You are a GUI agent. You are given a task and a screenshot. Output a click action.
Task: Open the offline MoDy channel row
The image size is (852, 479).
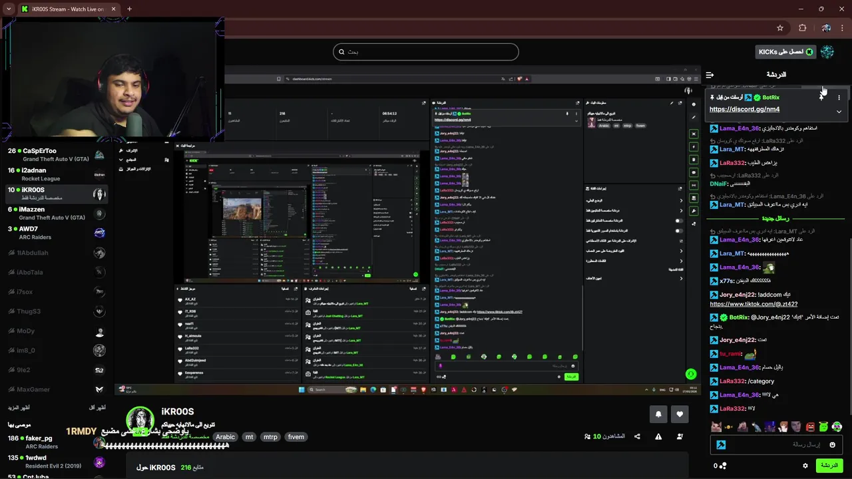pyautogui.click(x=57, y=331)
